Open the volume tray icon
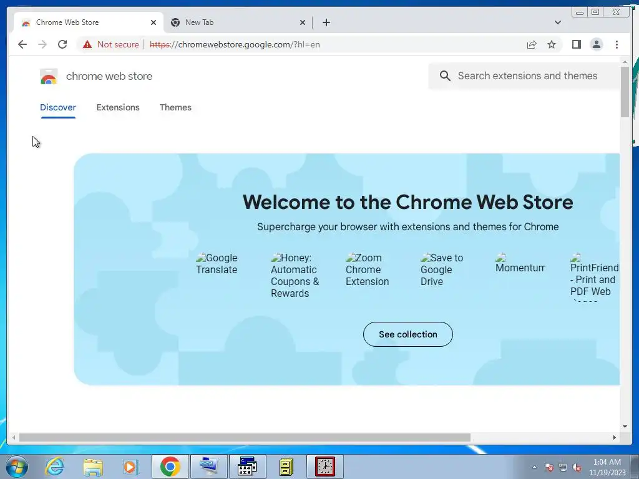Image resolution: width=639 pixels, height=479 pixels. pyautogui.click(x=577, y=467)
